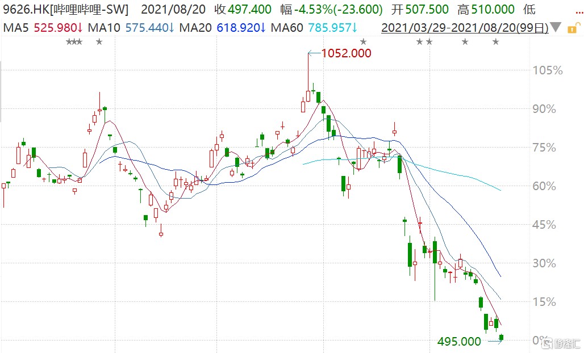
Task: Click the 30% axis label
Action: point(544,263)
